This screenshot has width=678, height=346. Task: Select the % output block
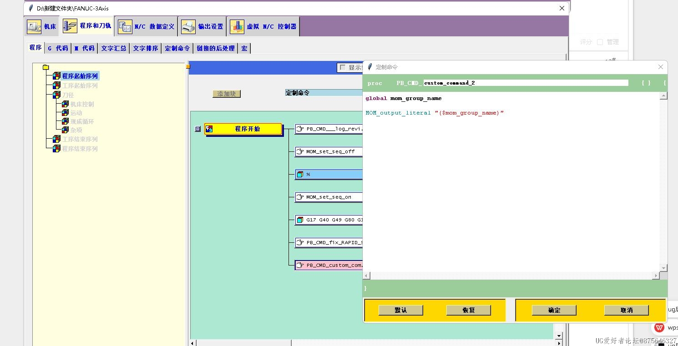point(329,174)
